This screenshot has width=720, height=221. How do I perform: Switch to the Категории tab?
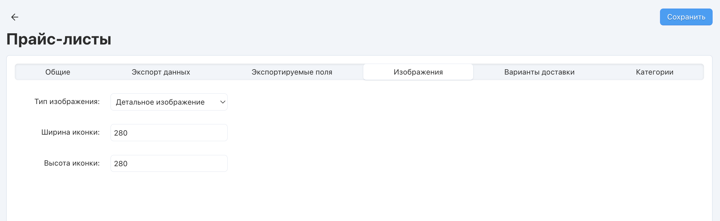[654, 72]
